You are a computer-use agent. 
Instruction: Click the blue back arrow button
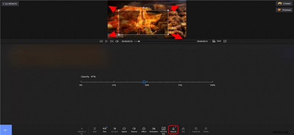(6, 130)
